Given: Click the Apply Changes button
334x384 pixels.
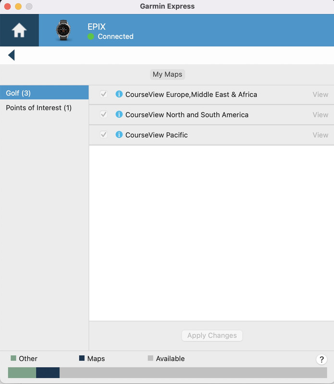Looking at the screenshot, I should (212, 335).
